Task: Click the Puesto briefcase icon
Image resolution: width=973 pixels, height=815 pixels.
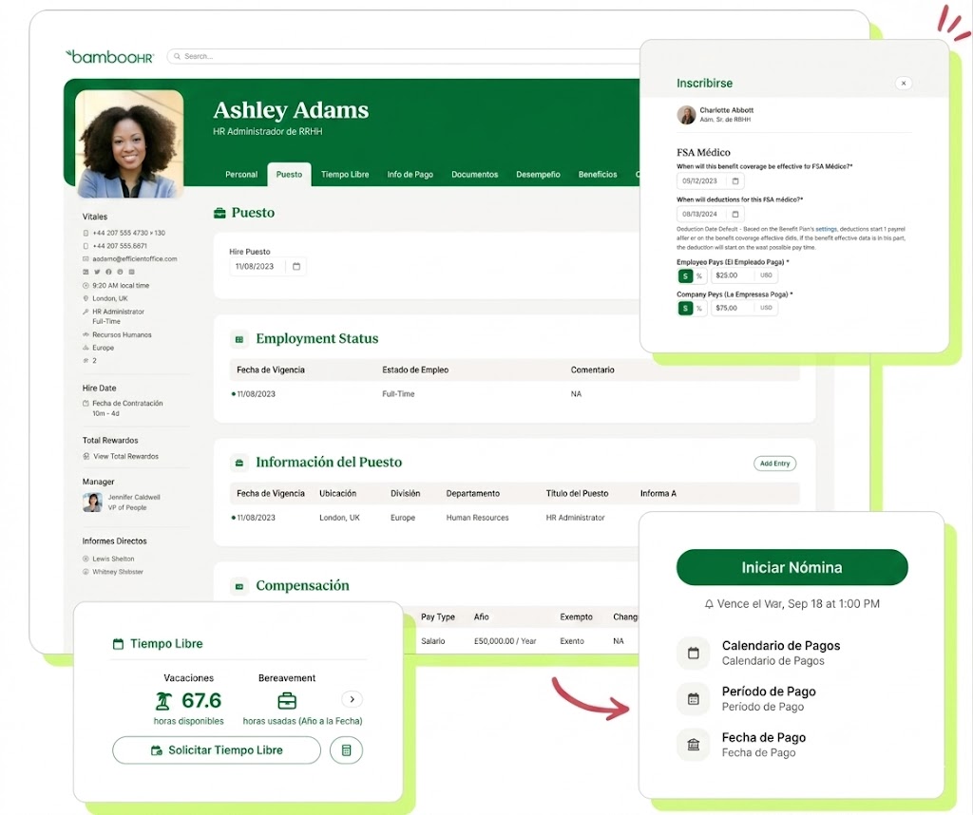Action: [x=219, y=213]
